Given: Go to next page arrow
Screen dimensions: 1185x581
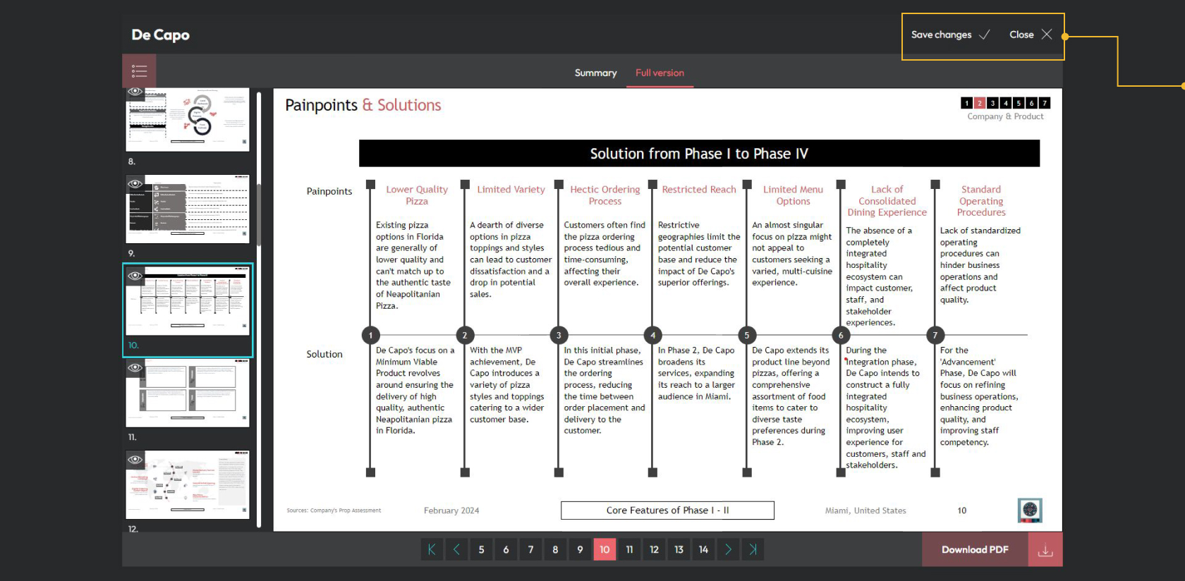Looking at the screenshot, I should (x=729, y=549).
